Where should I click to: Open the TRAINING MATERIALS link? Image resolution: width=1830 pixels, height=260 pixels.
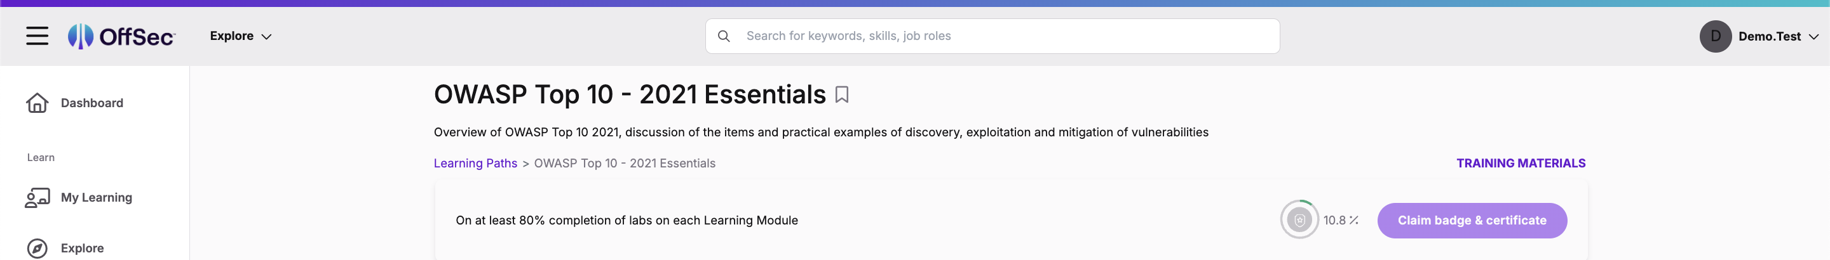coord(1521,164)
